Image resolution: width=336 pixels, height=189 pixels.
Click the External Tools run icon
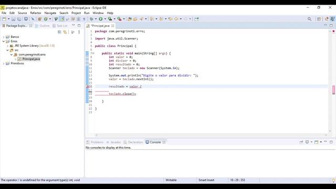coord(119,19)
